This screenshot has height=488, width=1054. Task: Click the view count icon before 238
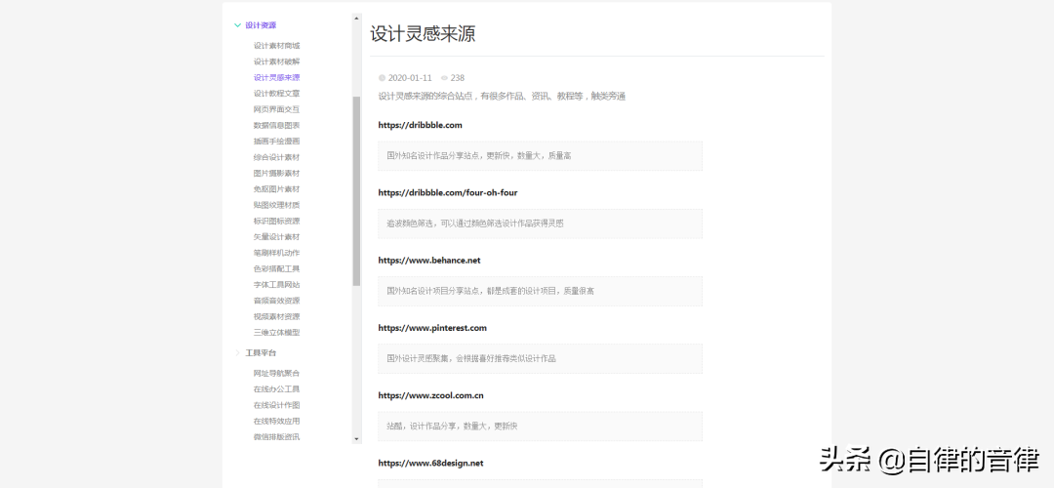coord(444,78)
